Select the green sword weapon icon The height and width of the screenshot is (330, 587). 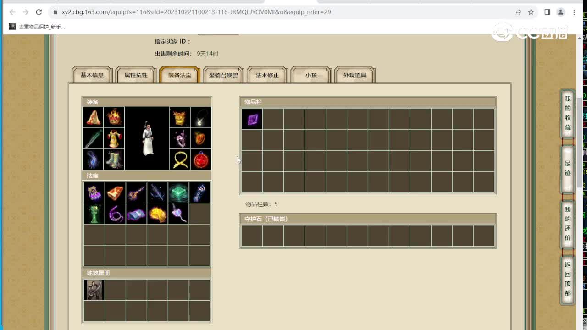click(94, 138)
